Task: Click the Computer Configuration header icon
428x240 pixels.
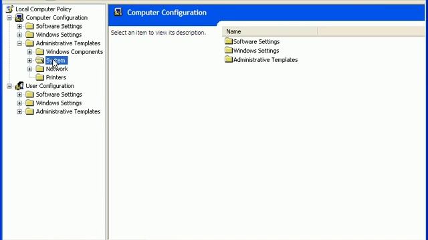Action: tap(118, 12)
